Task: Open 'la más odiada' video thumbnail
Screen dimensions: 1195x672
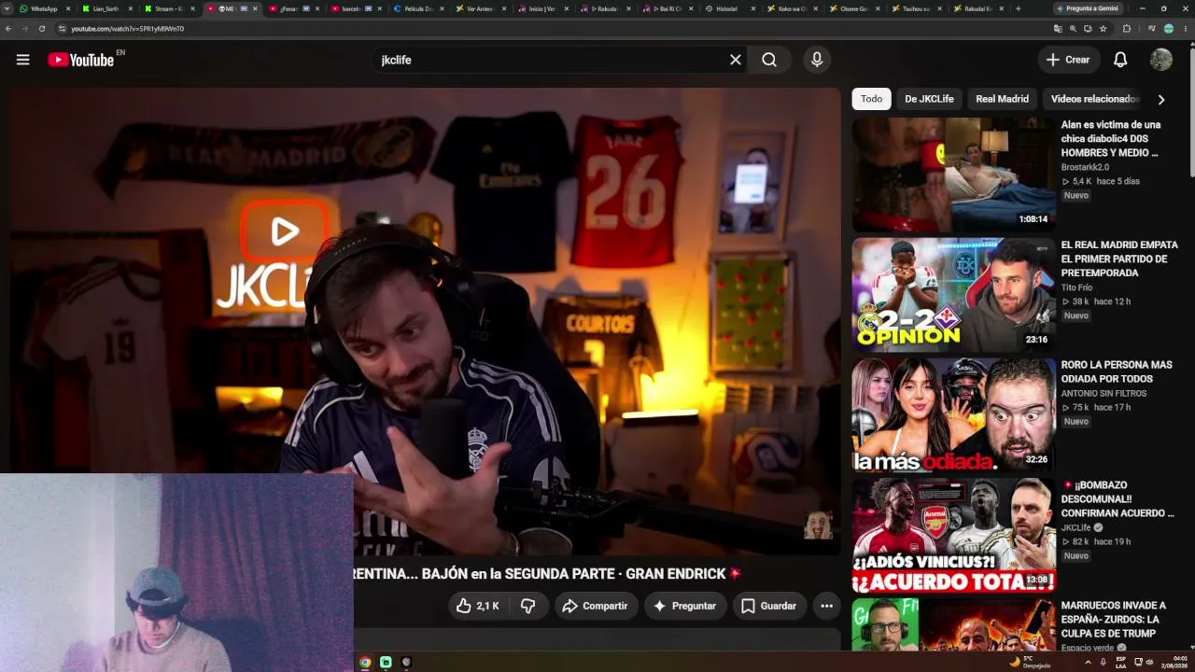Action: pos(953,415)
